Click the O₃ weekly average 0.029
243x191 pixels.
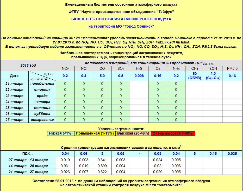[x=158, y=172]
